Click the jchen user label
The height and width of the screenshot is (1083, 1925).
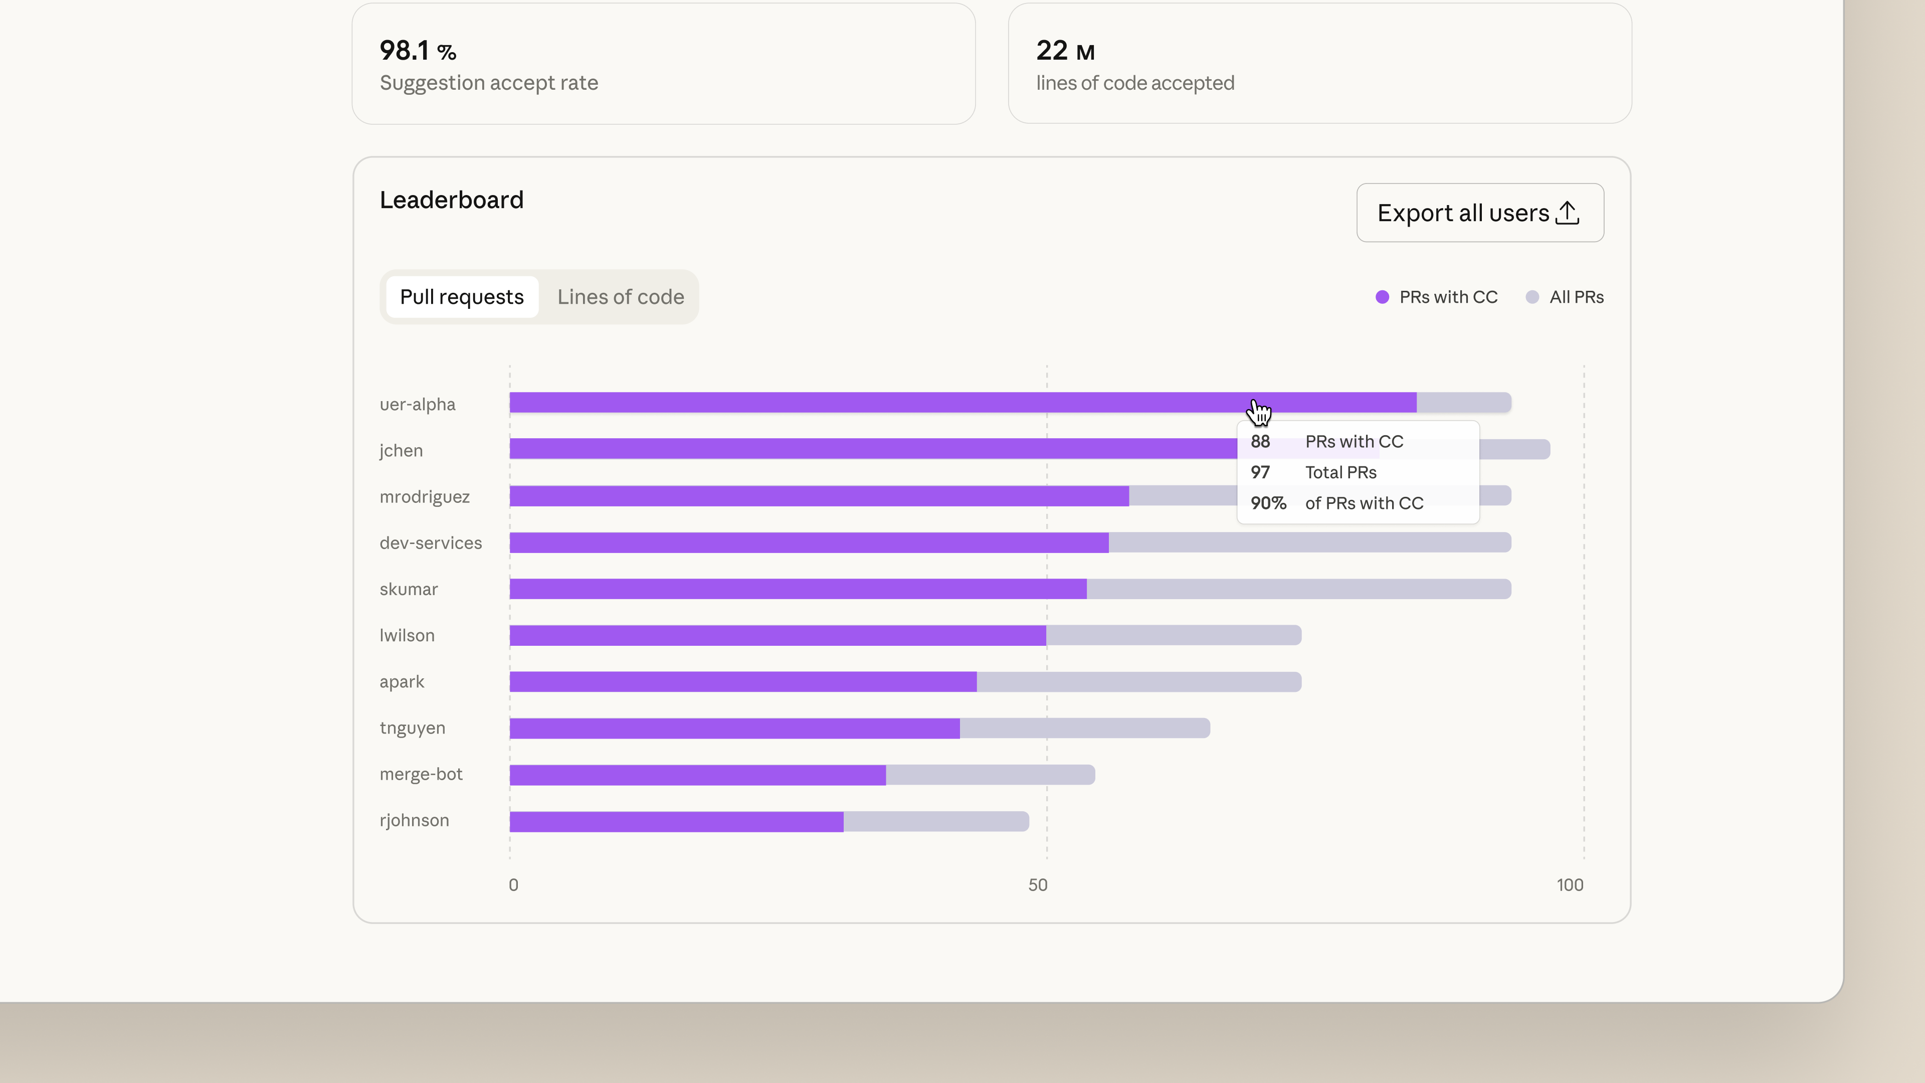pyautogui.click(x=401, y=451)
